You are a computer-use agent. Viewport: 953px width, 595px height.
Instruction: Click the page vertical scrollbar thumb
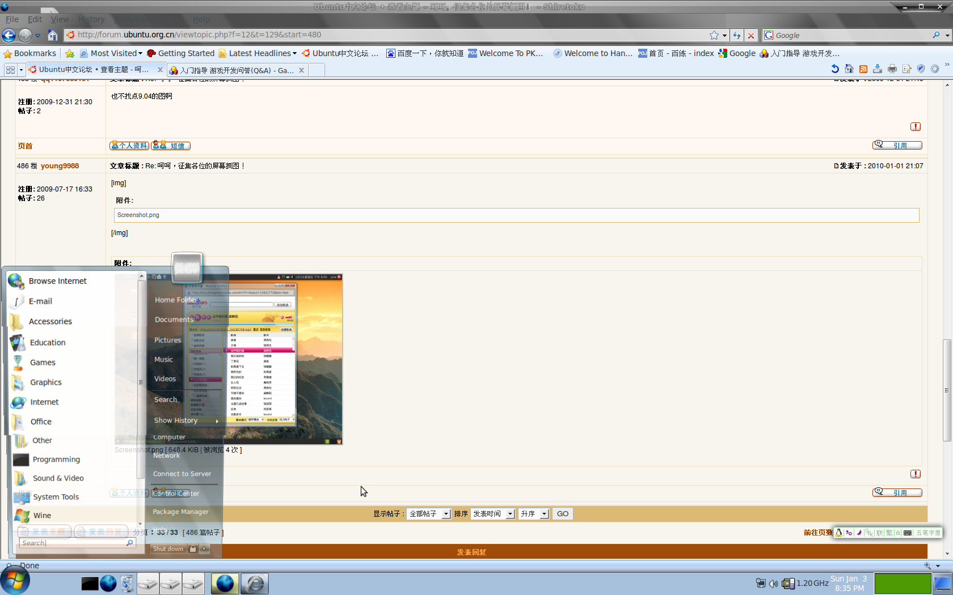point(947,390)
